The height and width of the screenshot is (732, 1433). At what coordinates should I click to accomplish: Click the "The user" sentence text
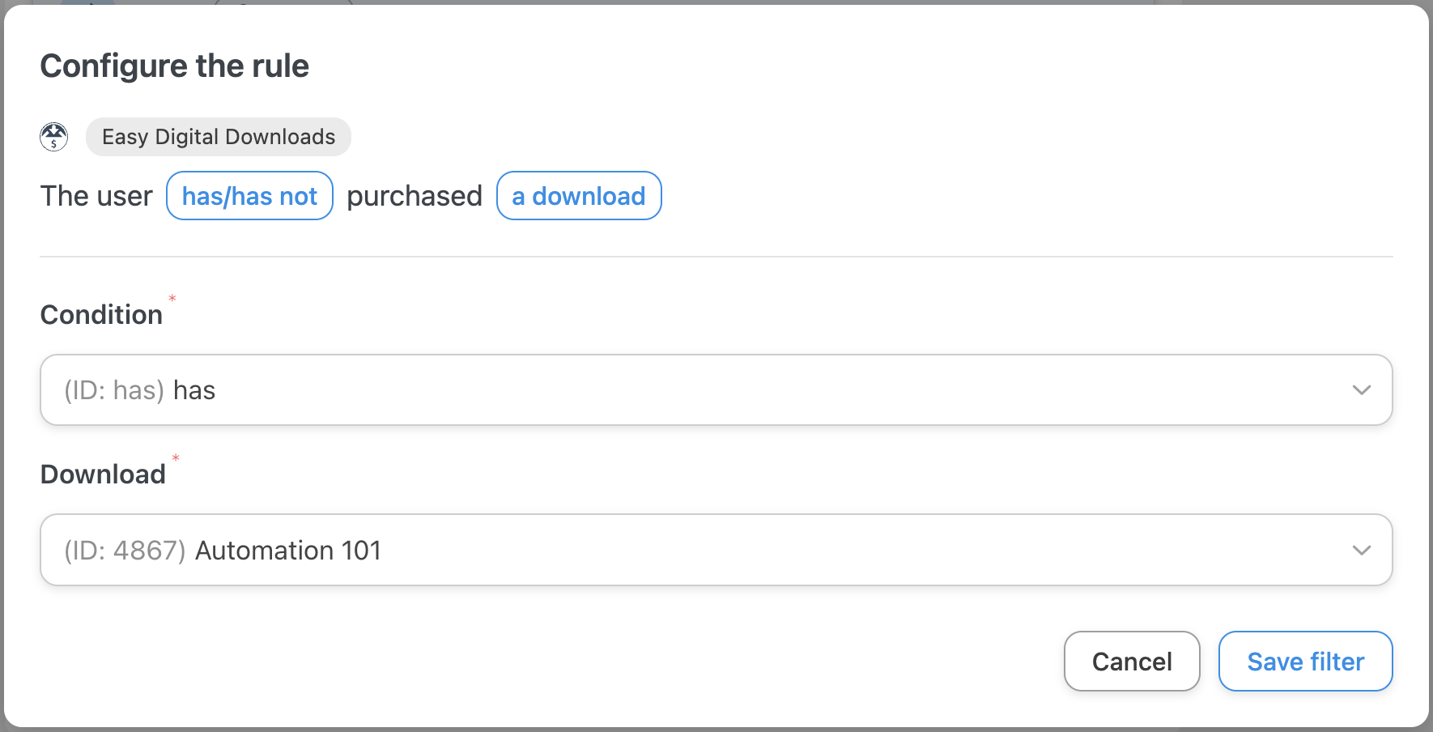96,196
